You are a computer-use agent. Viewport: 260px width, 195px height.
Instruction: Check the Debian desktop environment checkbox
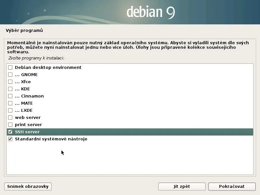pos(10,68)
